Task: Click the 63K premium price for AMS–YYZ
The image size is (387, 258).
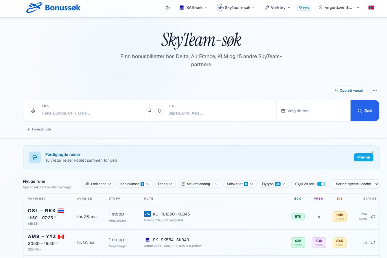Action: click(x=319, y=242)
